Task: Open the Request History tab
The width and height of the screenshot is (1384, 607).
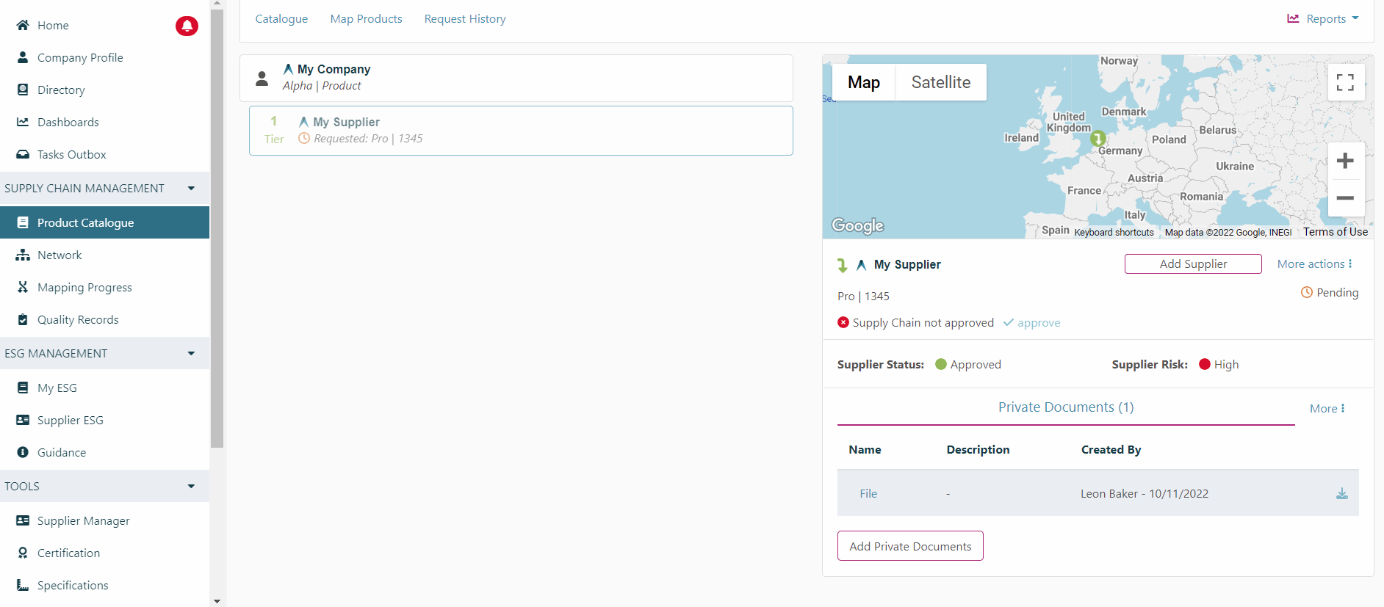Action: (464, 19)
